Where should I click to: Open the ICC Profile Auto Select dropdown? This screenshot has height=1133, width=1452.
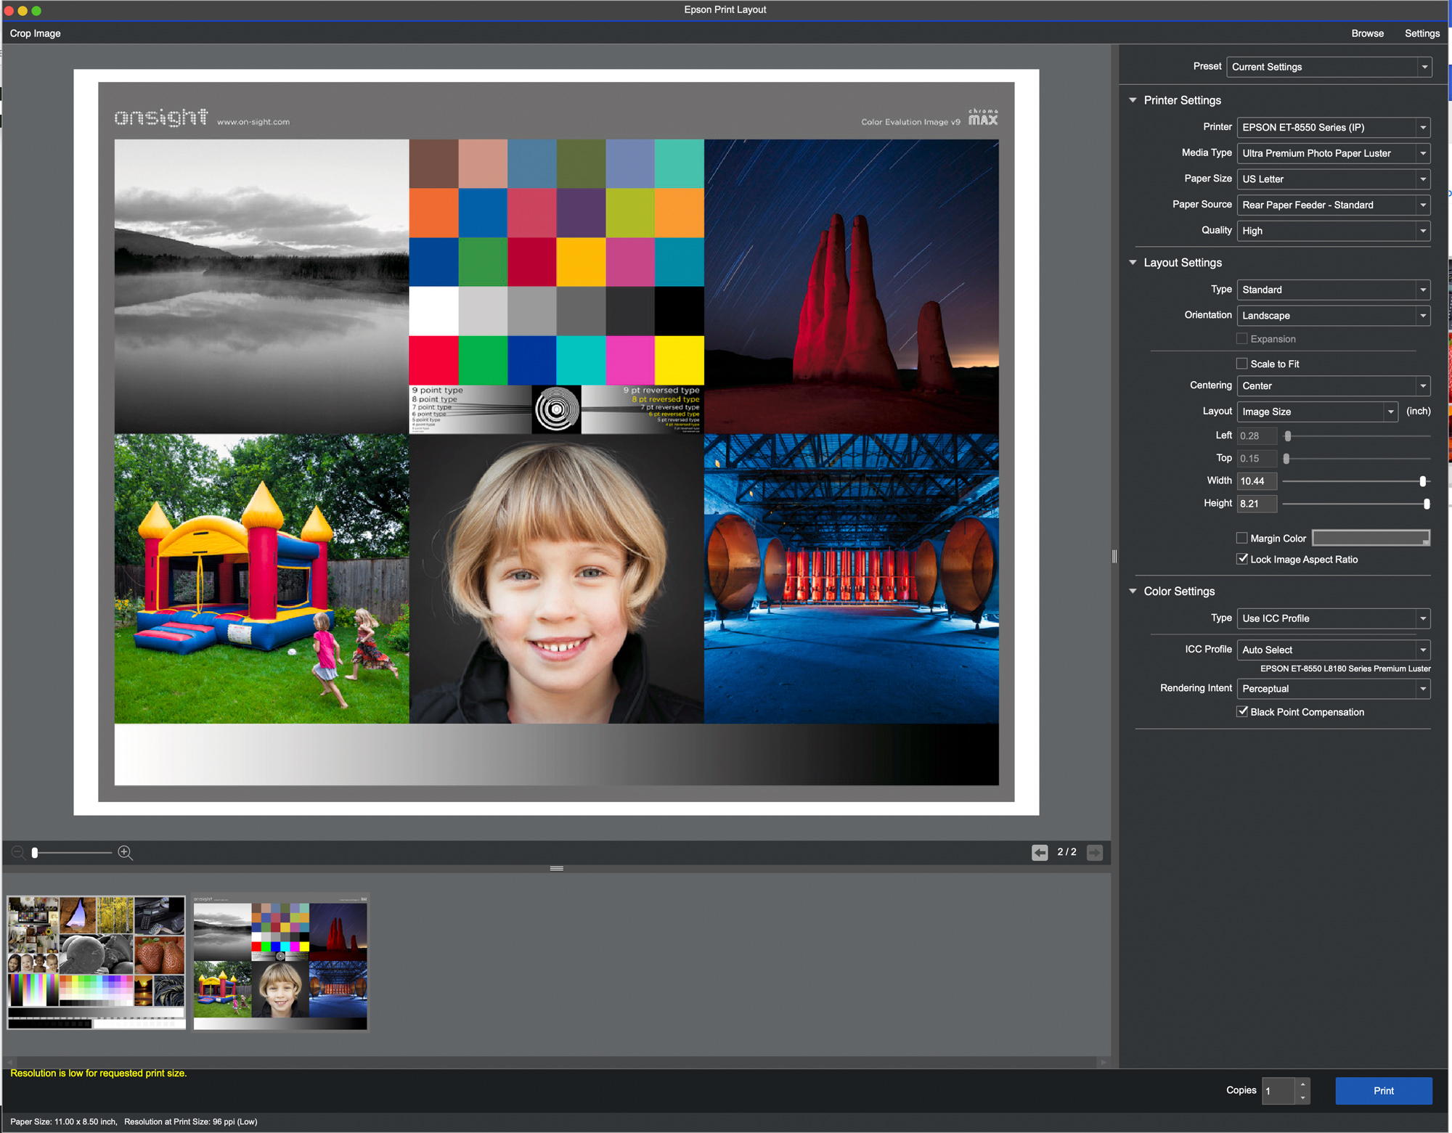(1334, 650)
